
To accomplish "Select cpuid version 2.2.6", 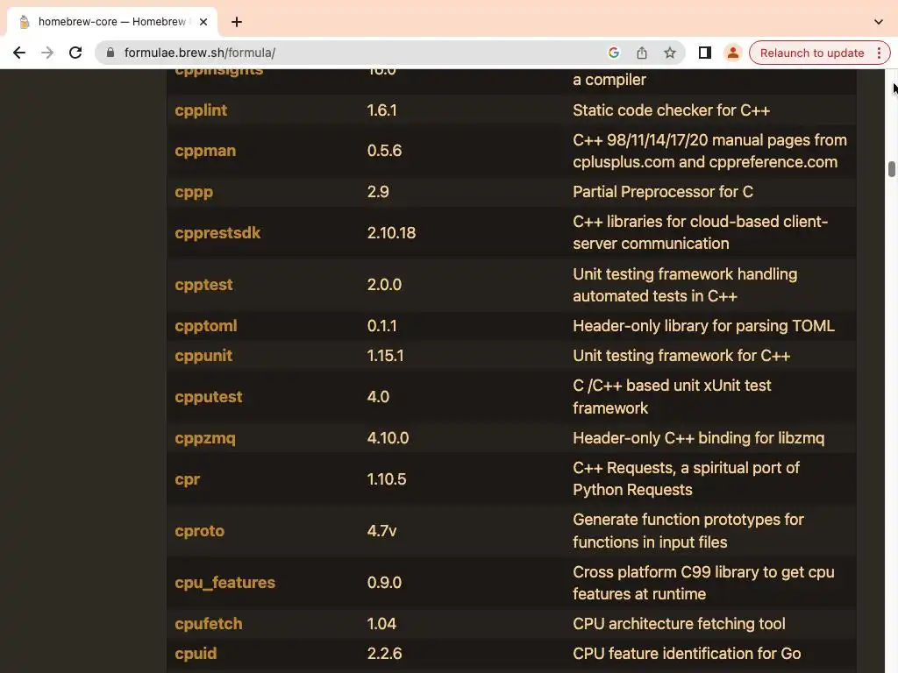I will (x=384, y=653).
